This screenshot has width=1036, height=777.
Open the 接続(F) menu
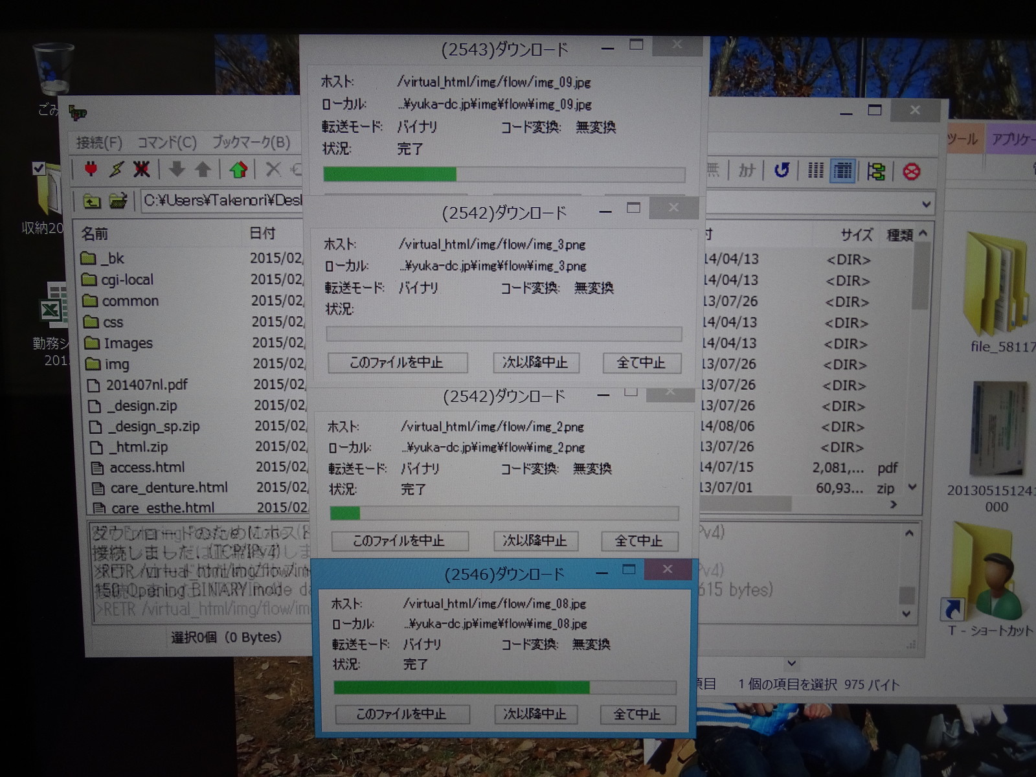click(99, 142)
